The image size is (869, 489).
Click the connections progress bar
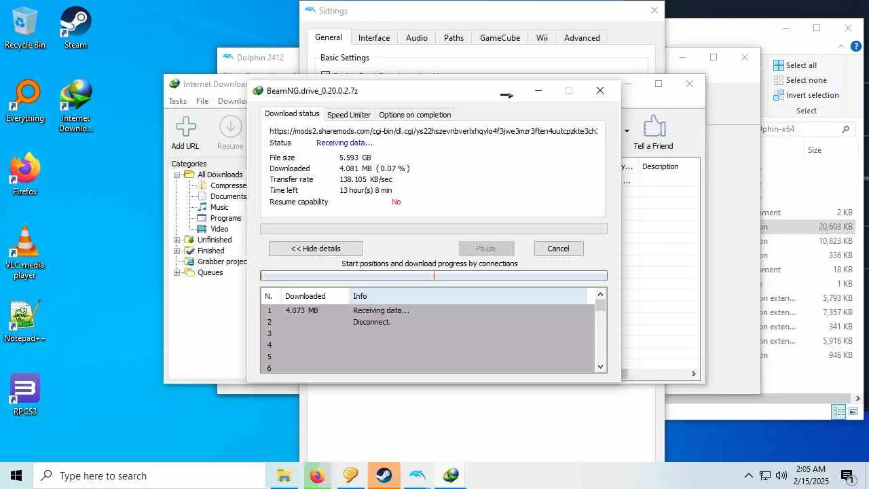tap(434, 276)
